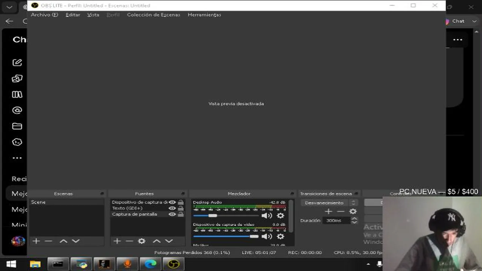Click the back arrow in background browser
Viewport: 482px width, 271px height.
click(9, 21)
